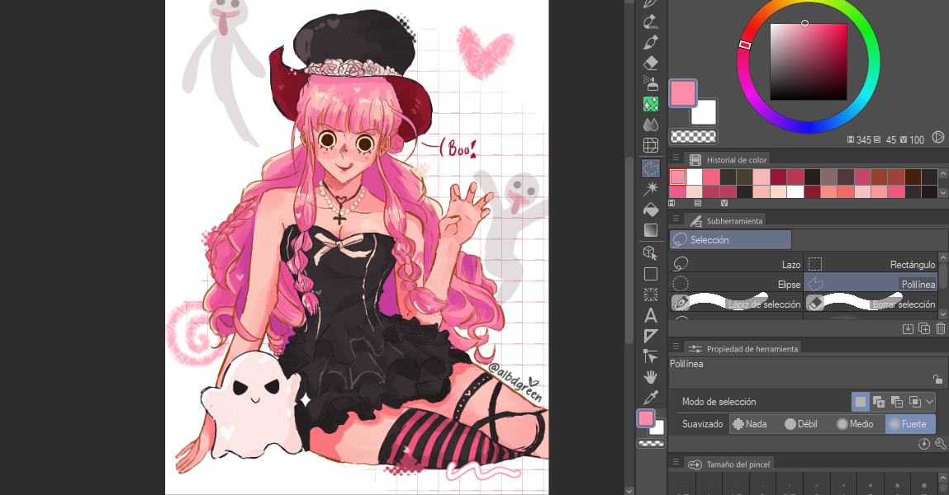949x495 pixels.
Task: Open the Subherramienta panel tab
Action: 726,220
